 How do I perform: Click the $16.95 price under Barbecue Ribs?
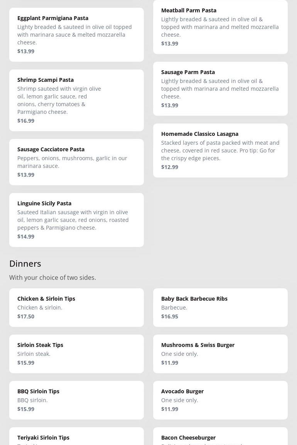click(x=170, y=316)
